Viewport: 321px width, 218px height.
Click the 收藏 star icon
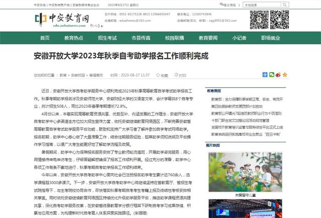click(158, 75)
